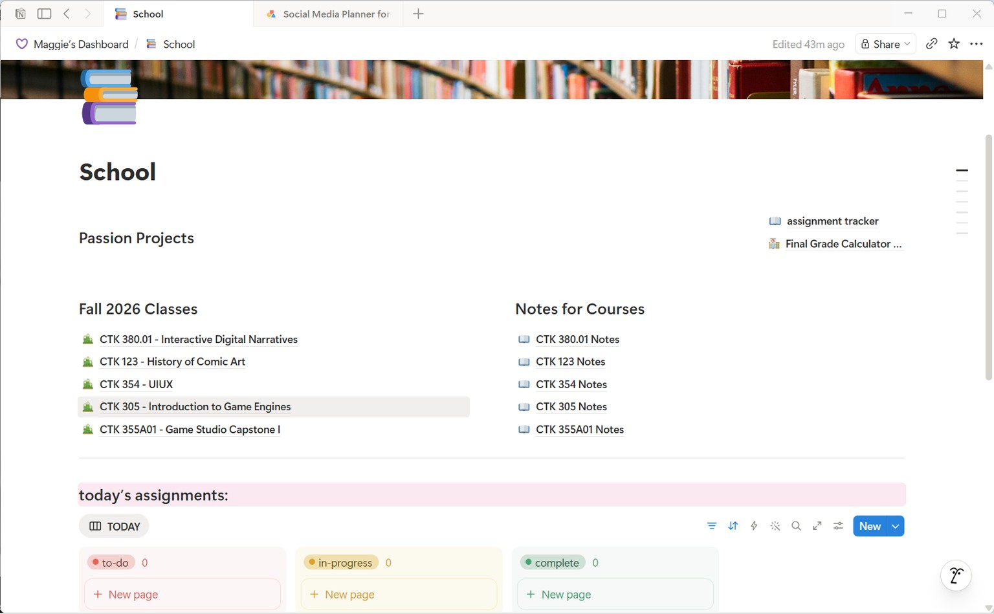Screen dimensions: 994x614
Task: Add page to favorites star
Action: click(x=954, y=44)
